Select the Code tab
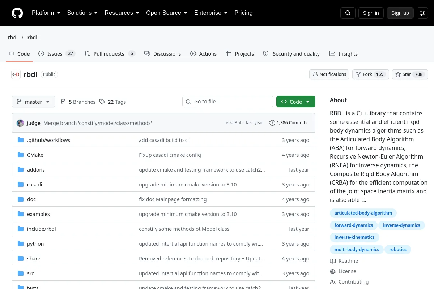The width and height of the screenshot is (434, 289). click(19, 54)
